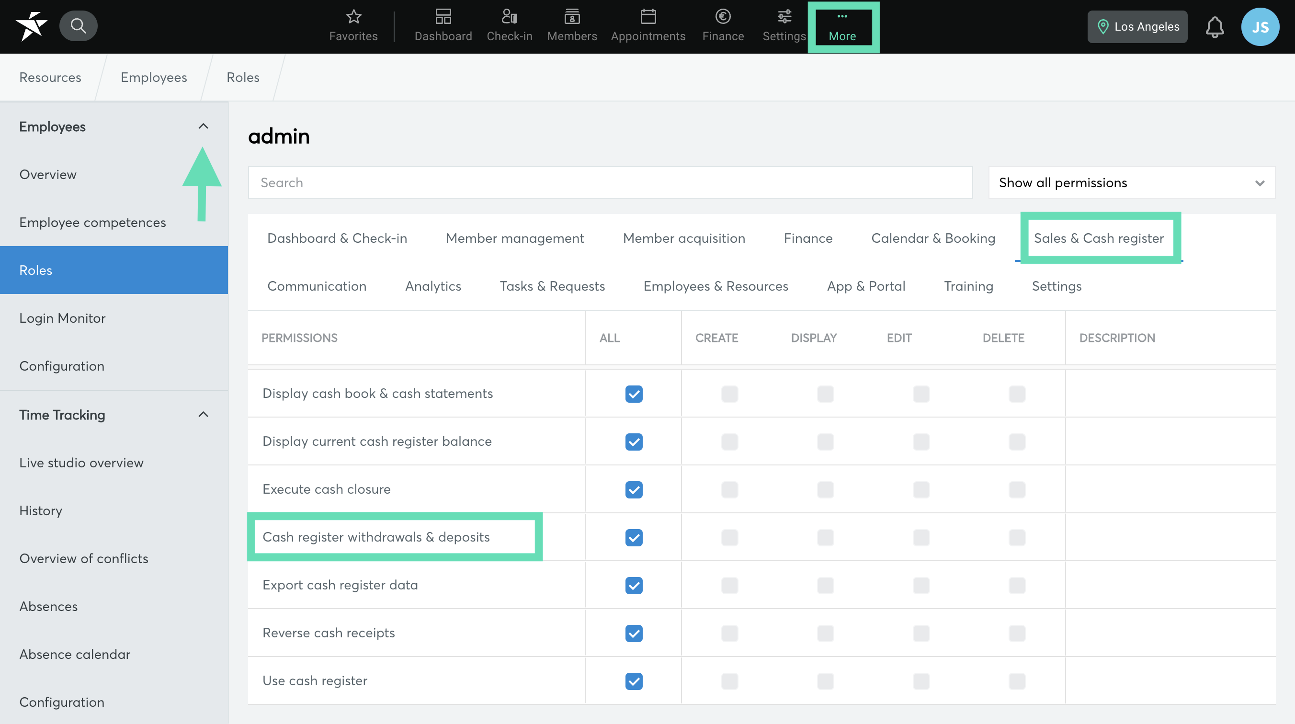
Task: Open Configuration under Employees section
Action: pos(114,365)
